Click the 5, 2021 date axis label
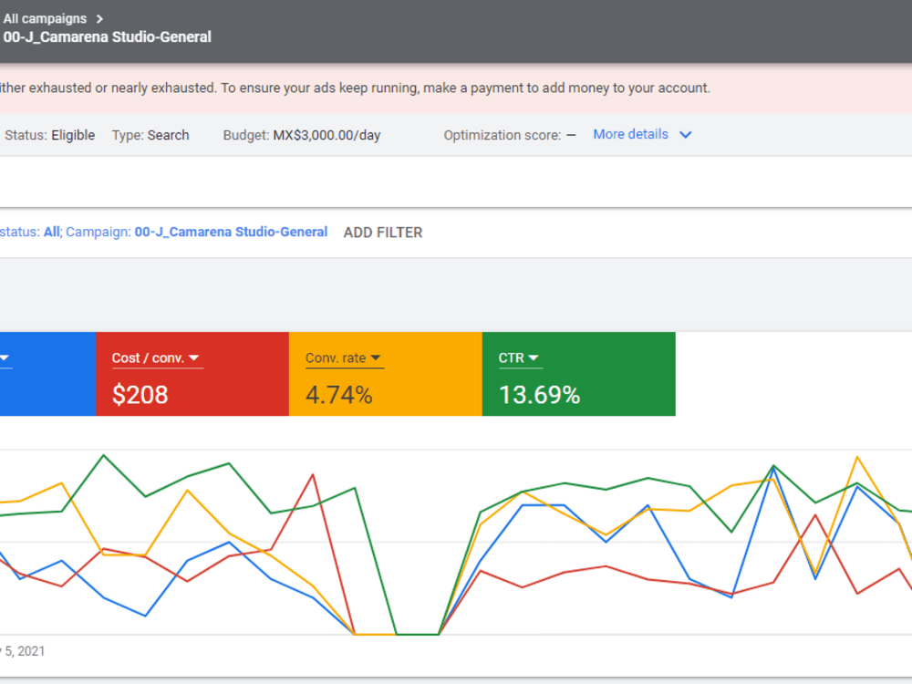Image resolution: width=912 pixels, height=684 pixels. (x=24, y=651)
